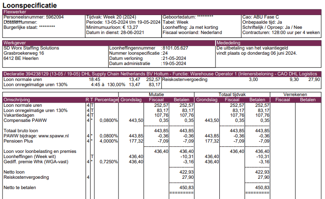Select the Datum verloning 21-05-2024 value
325x199 pixels.
[174, 58]
